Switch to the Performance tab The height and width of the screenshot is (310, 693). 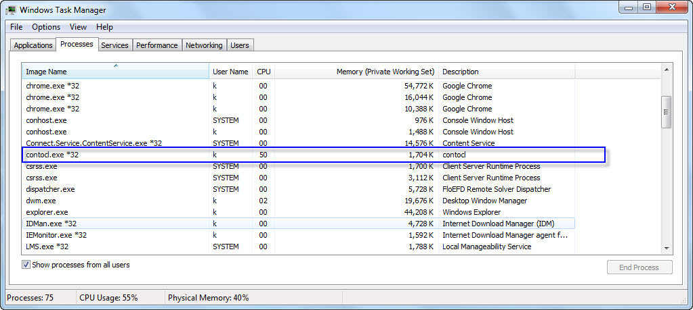(x=157, y=45)
